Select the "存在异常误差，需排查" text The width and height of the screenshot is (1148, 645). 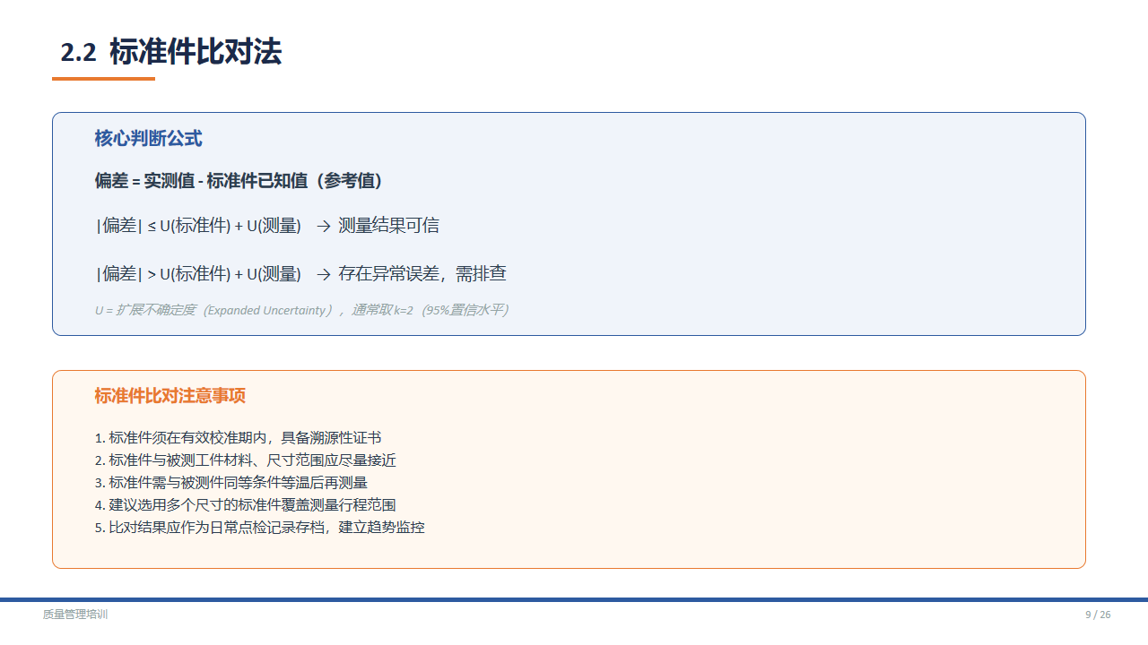click(422, 274)
